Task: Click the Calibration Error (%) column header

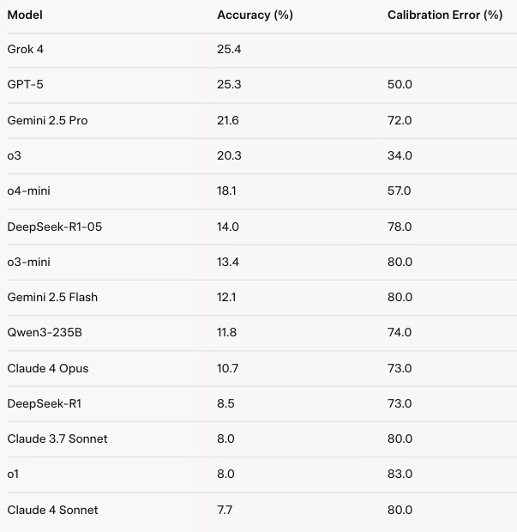Action: 445,15
